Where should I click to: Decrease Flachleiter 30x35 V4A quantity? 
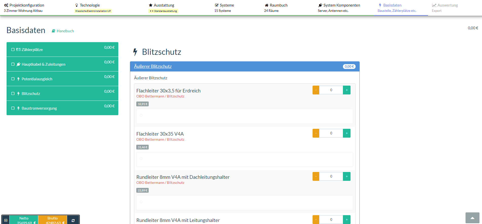316,133
